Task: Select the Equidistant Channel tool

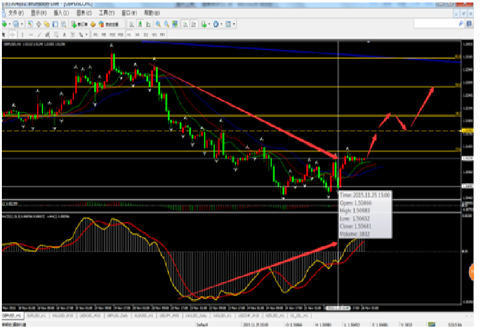Action: [x=47, y=34]
